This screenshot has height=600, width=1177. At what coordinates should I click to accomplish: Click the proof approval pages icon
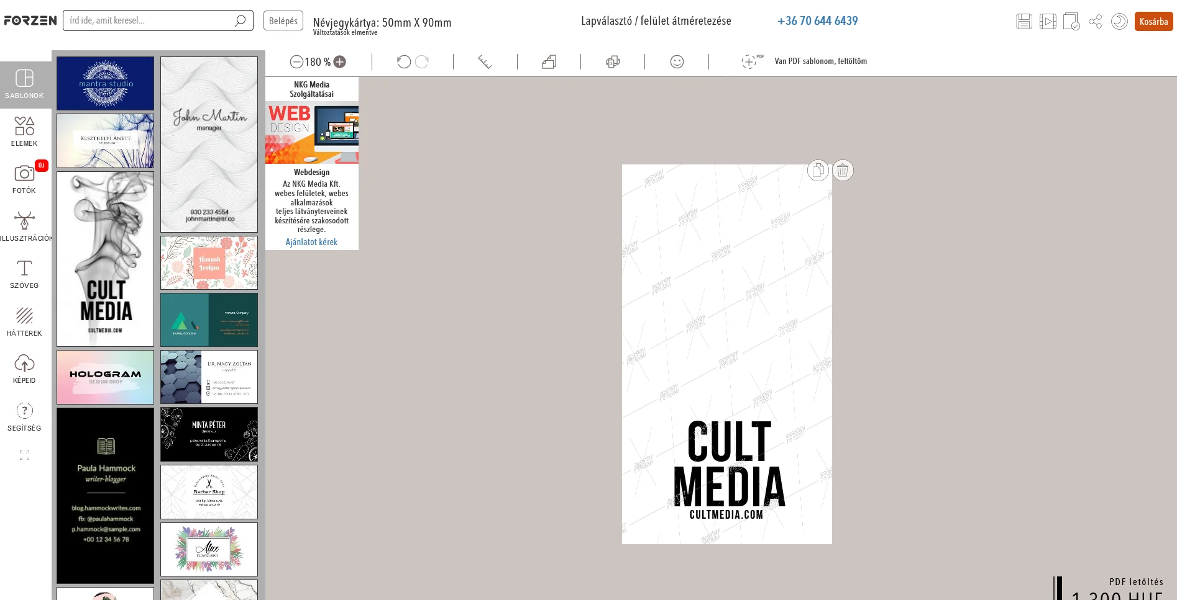(1071, 21)
